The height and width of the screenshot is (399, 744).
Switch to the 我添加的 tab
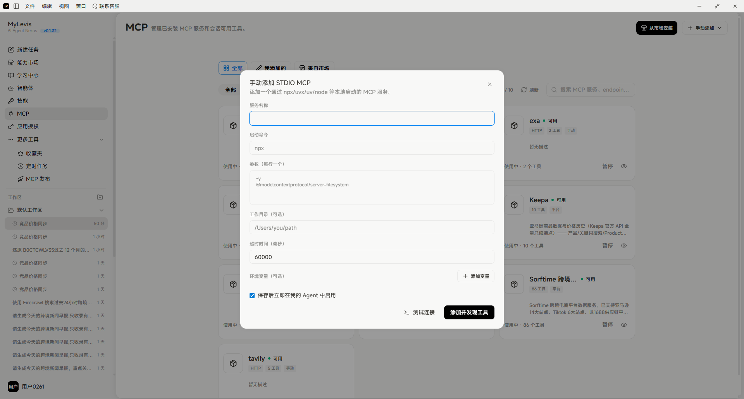pyautogui.click(x=271, y=68)
